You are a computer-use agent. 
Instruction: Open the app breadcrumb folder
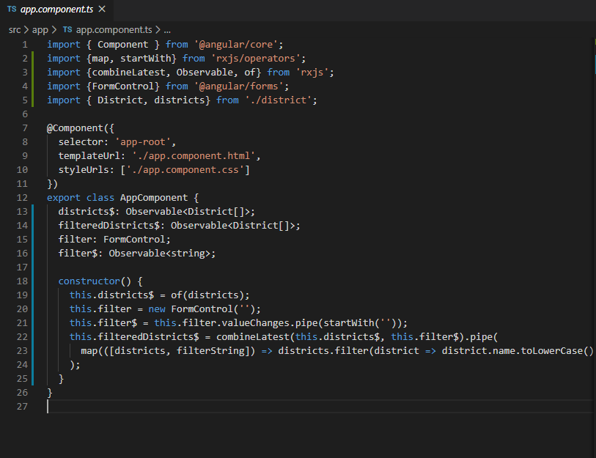(40, 30)
